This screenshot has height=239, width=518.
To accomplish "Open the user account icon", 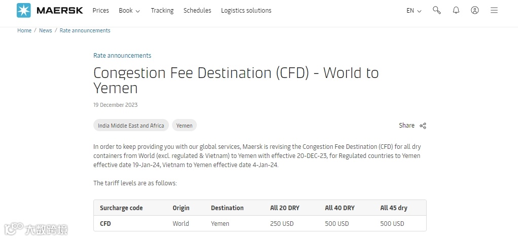I will point(474,10).
